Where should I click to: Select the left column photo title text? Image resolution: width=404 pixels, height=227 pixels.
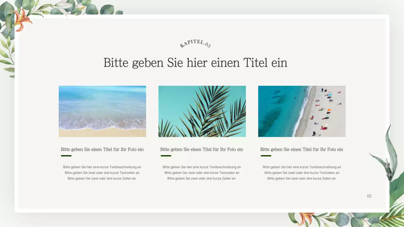pyautogui.click(x=102, y=149)
